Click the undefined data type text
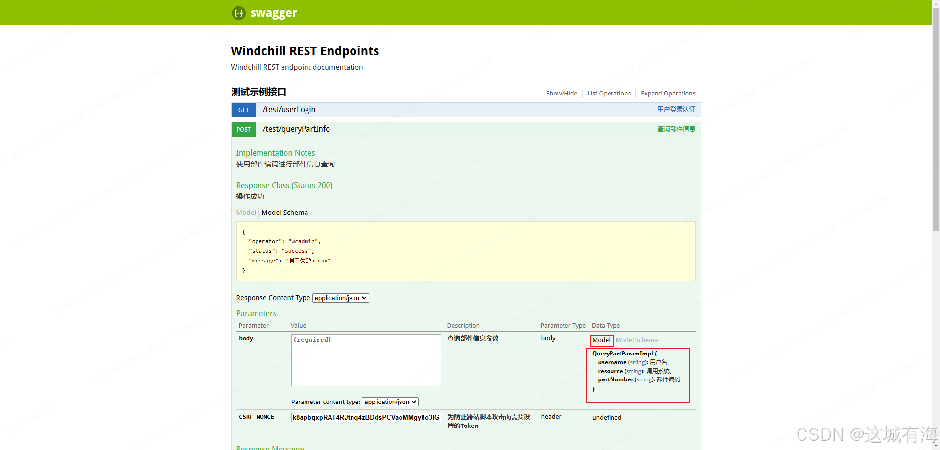The height and width of the screenshot is (450, 940). click(607, 418)
